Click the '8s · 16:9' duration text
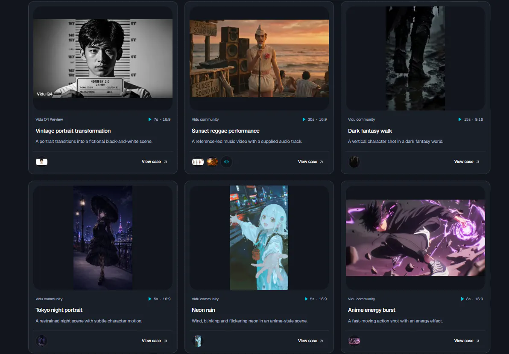Viewport: 509px width, 354px height. pos(474,299)
